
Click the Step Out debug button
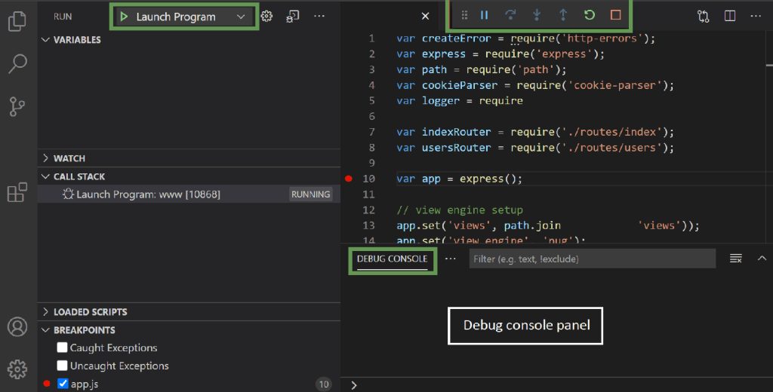[x=563, y=15]
